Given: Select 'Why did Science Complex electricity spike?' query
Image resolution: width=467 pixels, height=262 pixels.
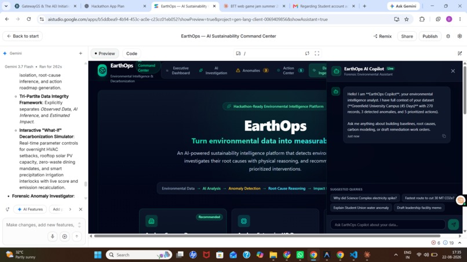Looking at the screenshot, I should pos(365,198).
